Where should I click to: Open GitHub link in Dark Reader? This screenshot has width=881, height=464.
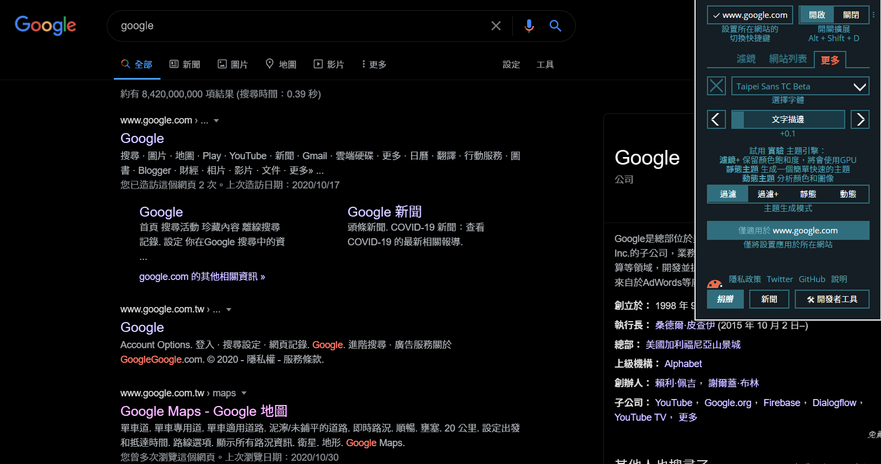(x=812, y=279)
